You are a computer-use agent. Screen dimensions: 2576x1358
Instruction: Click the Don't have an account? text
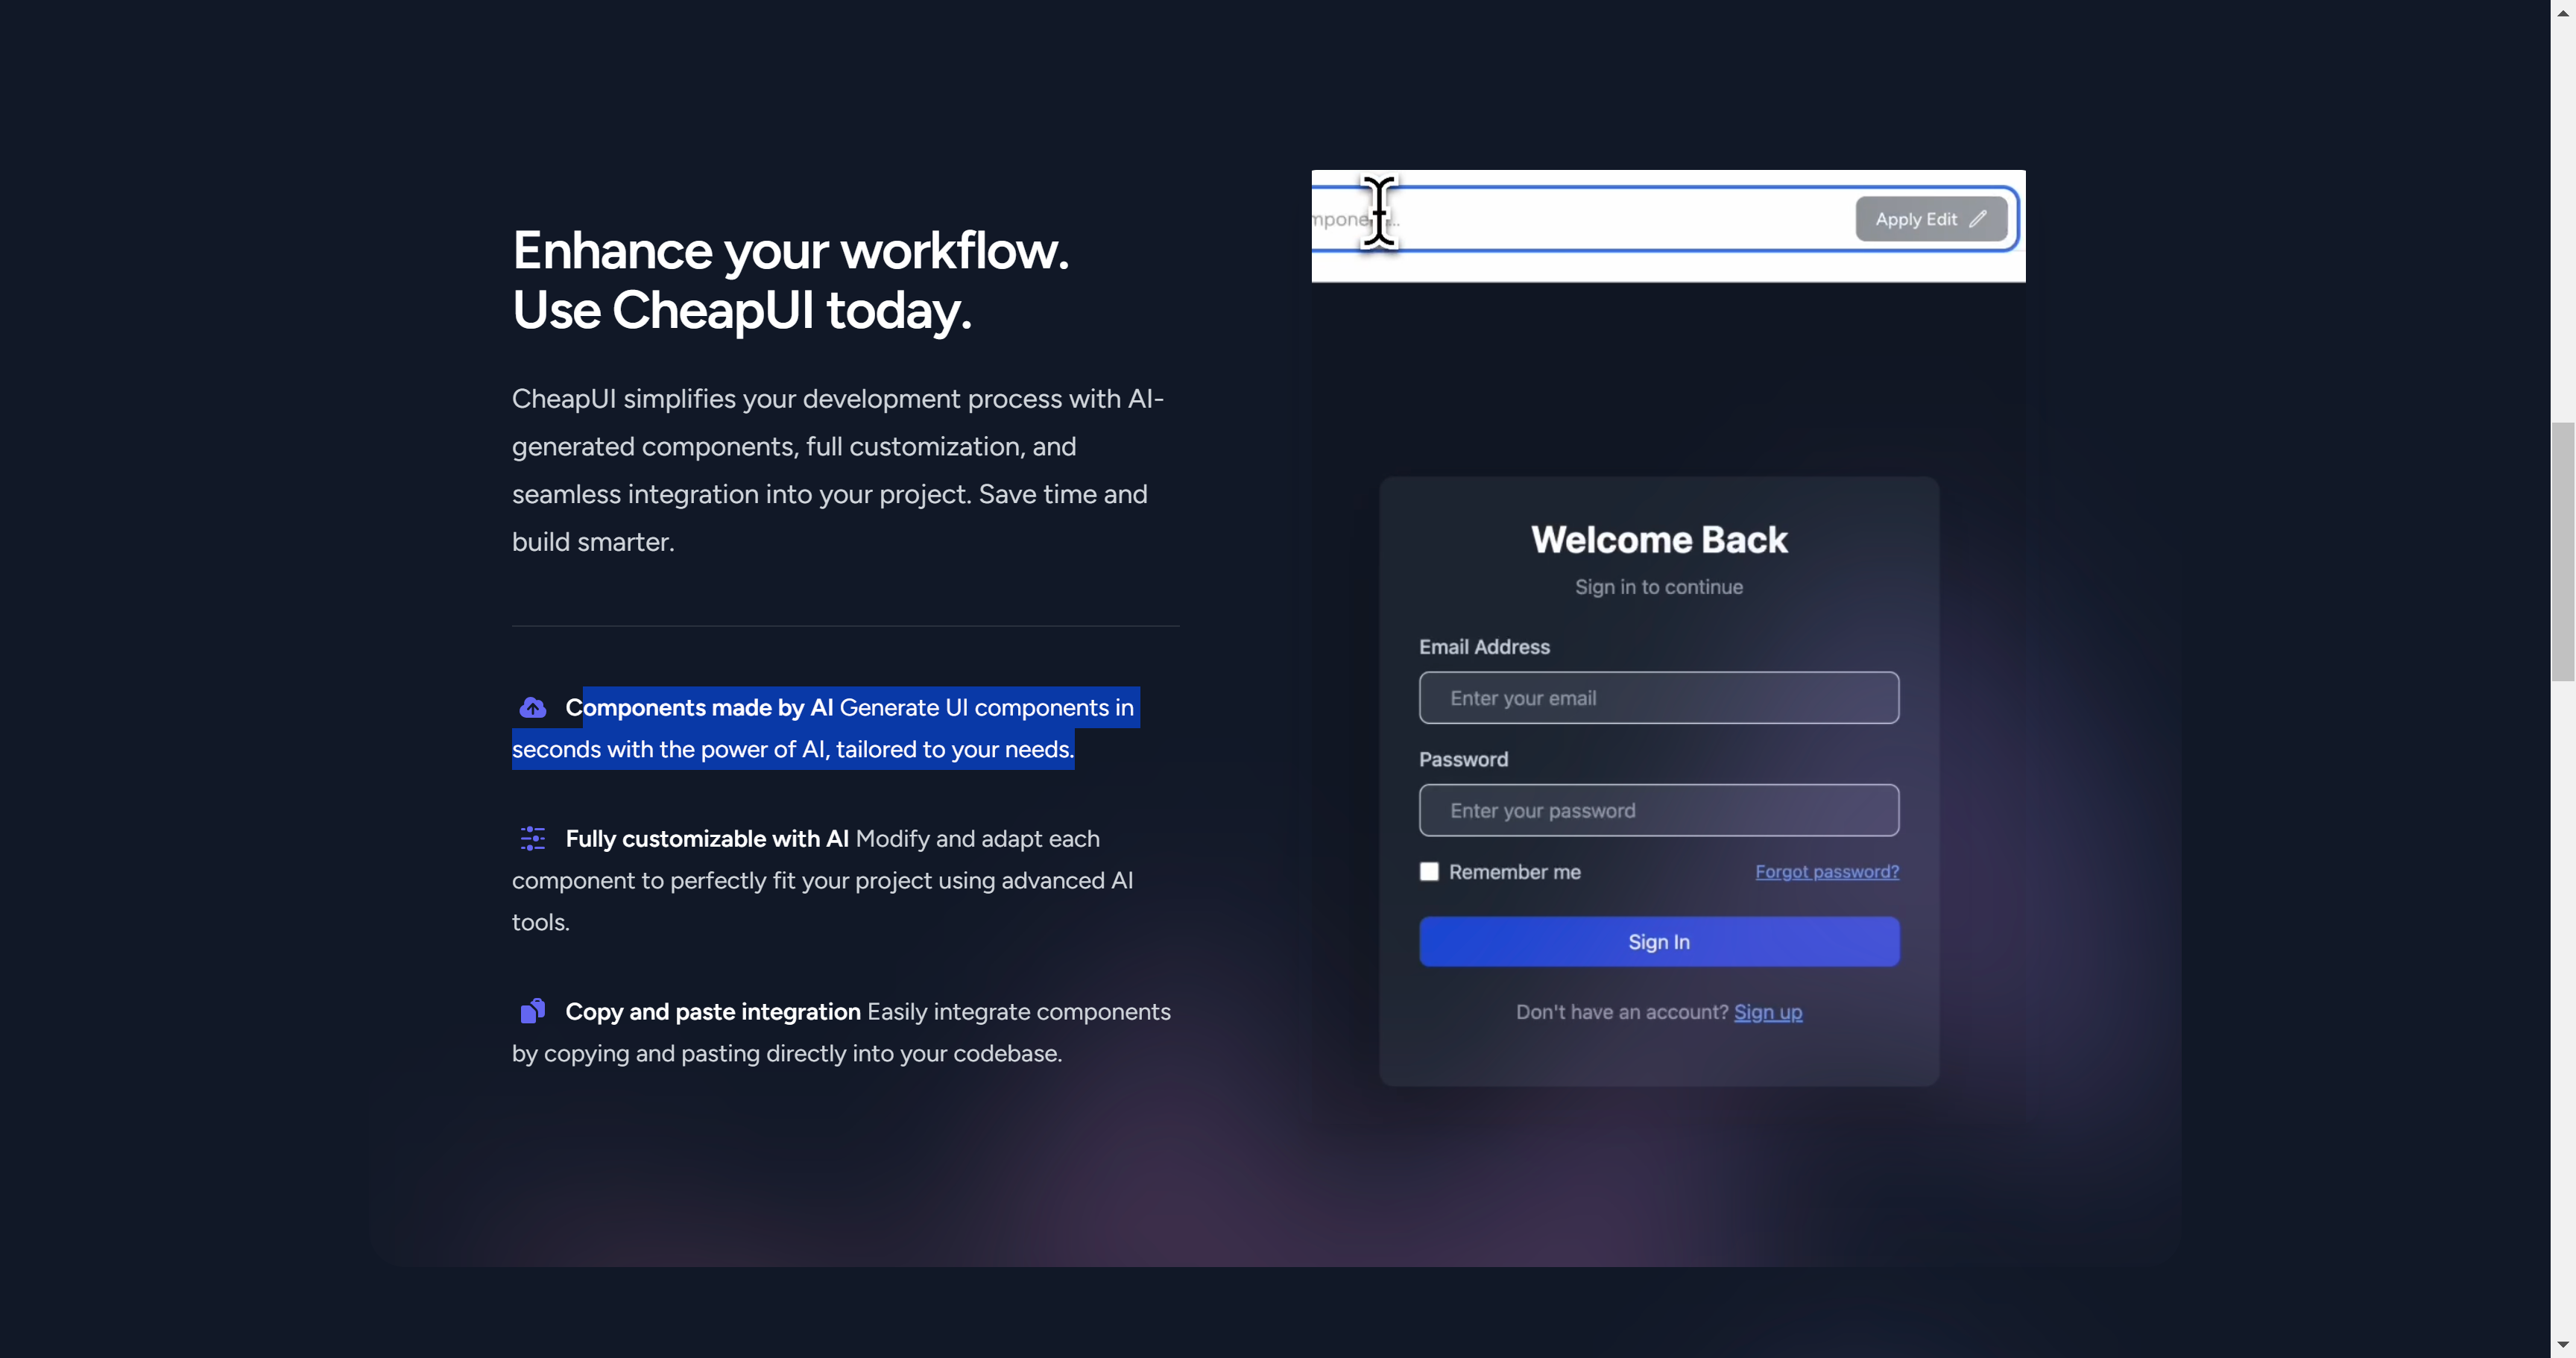click(1622, 1012)
